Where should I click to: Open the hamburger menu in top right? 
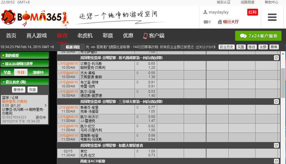[272, 17]
